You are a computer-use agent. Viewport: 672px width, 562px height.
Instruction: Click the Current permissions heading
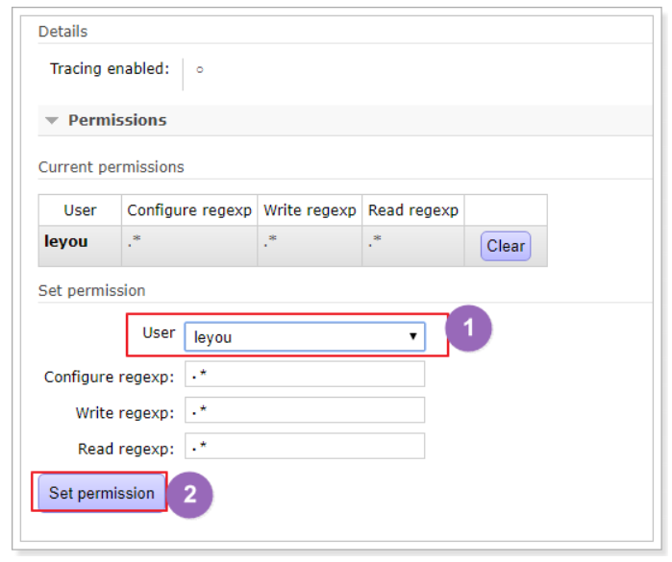click(x=111, y=166)
